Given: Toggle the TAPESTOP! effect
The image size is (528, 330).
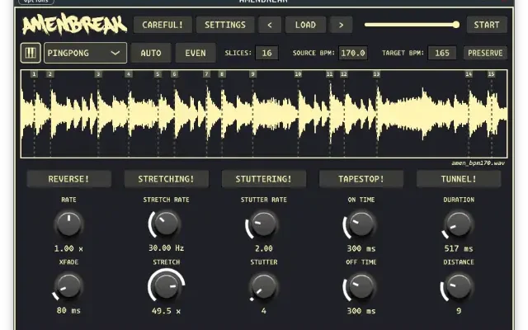Looking at the screenshot, I should click(361, 179).
